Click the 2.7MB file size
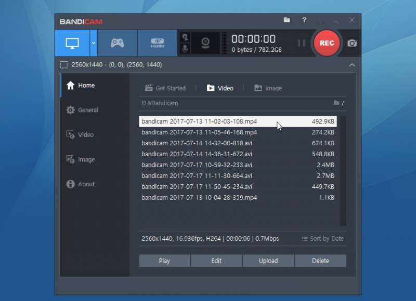The image size is (416, 301). coord(326,176)
